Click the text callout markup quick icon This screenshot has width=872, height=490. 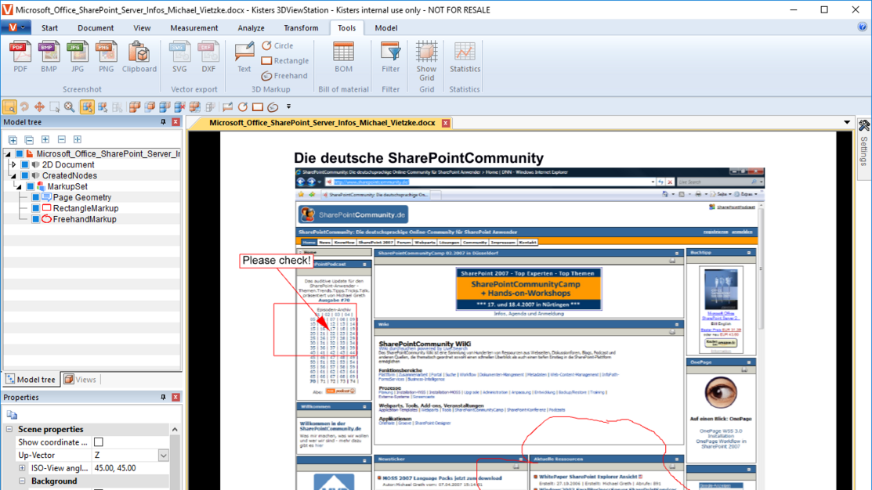(227, 106)
